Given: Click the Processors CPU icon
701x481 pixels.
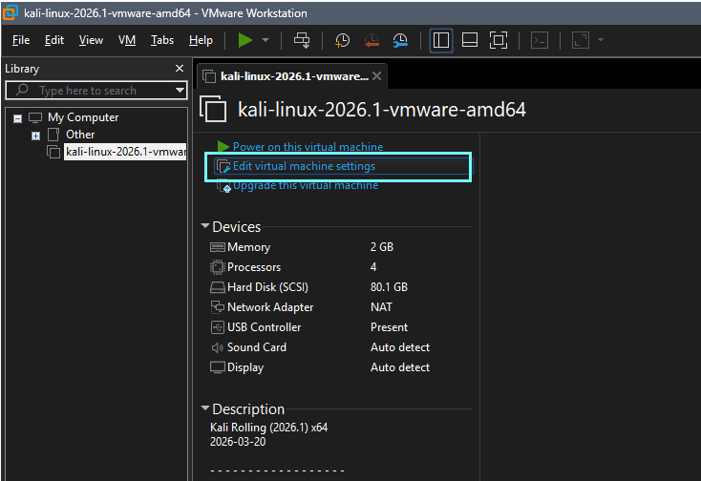Looking at the screenshot, I should (218, 267).
